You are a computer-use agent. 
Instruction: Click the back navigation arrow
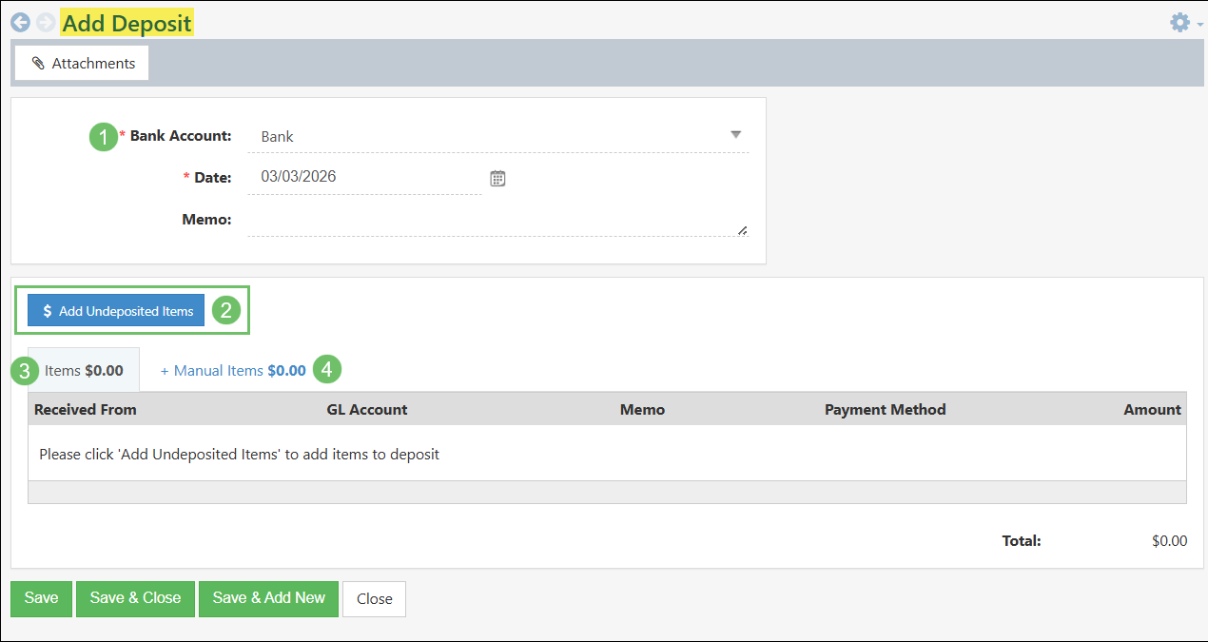(x=20, y=22)
